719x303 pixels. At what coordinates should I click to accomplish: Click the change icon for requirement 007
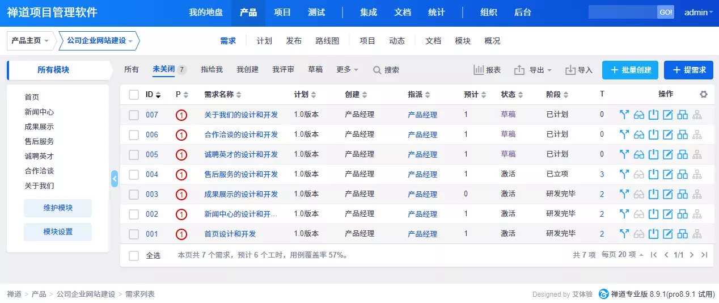[624, 115]
